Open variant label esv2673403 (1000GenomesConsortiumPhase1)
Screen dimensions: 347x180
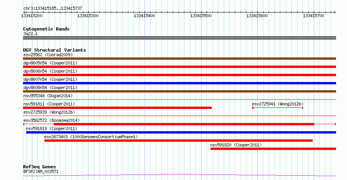91,137
